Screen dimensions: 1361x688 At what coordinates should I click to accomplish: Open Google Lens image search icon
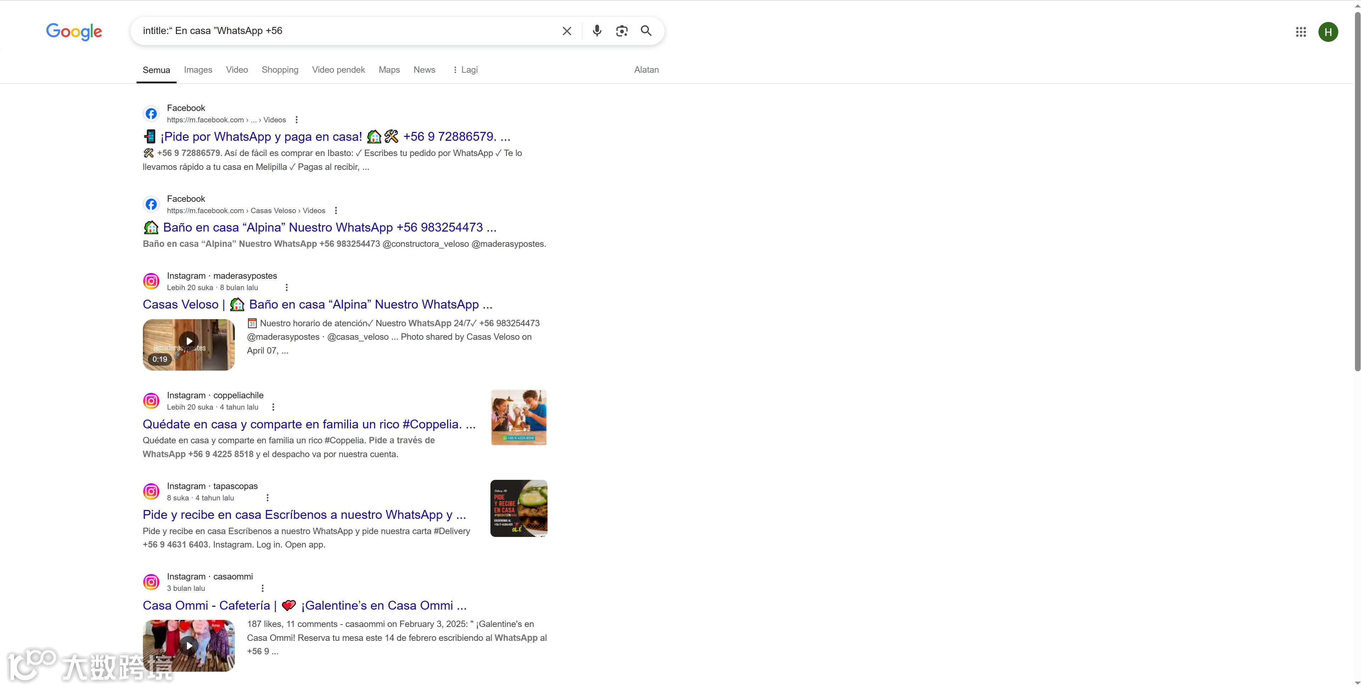coord(621,30)
